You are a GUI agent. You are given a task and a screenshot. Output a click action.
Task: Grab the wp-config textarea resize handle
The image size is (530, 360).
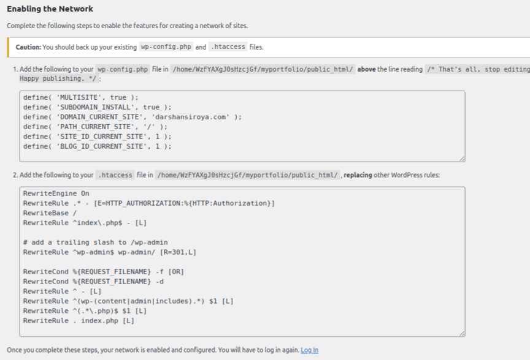[462, 159]
